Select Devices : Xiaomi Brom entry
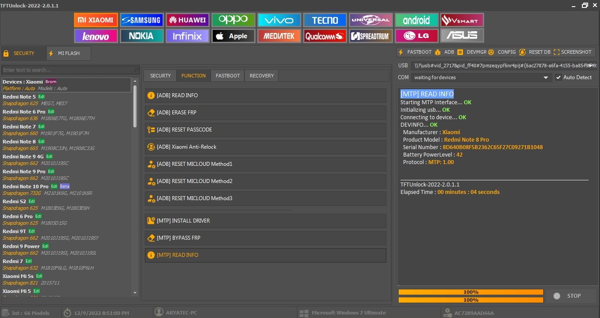The height and width of the screenshot is (318, 600). click(x=67, y=85)
